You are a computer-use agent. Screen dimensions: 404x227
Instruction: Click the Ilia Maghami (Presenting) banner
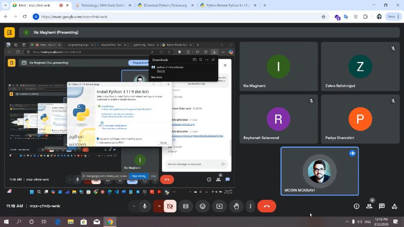coord(209,32)
